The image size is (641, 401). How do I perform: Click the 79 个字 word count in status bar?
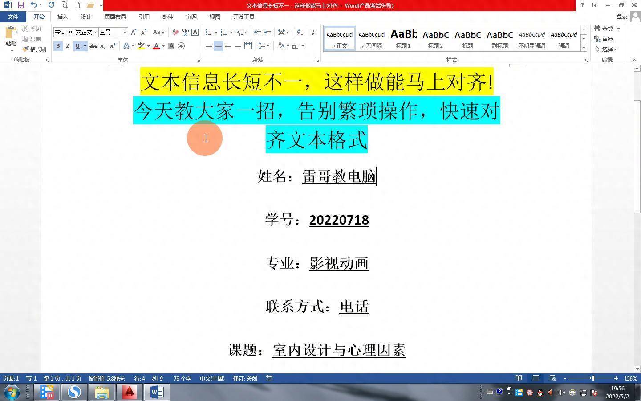click(x=182, y=378)
